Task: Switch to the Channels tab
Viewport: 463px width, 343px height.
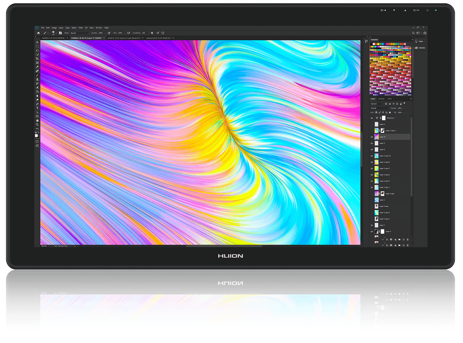Action: pyautogui.click(x=381, y=98)
